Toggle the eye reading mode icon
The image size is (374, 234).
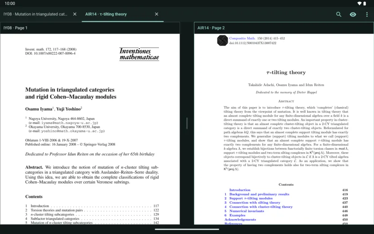pos(353,15)
